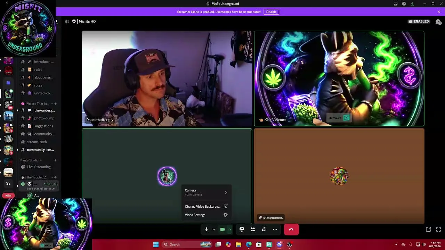Open Discord help icon in title bar

coord(404,4)
